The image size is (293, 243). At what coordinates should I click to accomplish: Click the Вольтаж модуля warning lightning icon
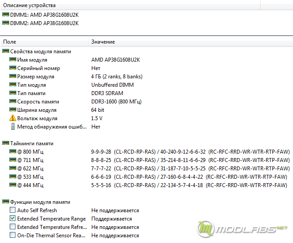[13, 118]
